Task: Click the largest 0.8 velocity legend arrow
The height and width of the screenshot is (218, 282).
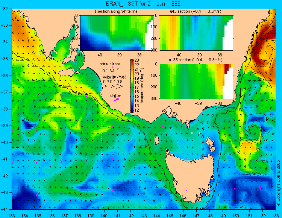Action: click(120, 86)
